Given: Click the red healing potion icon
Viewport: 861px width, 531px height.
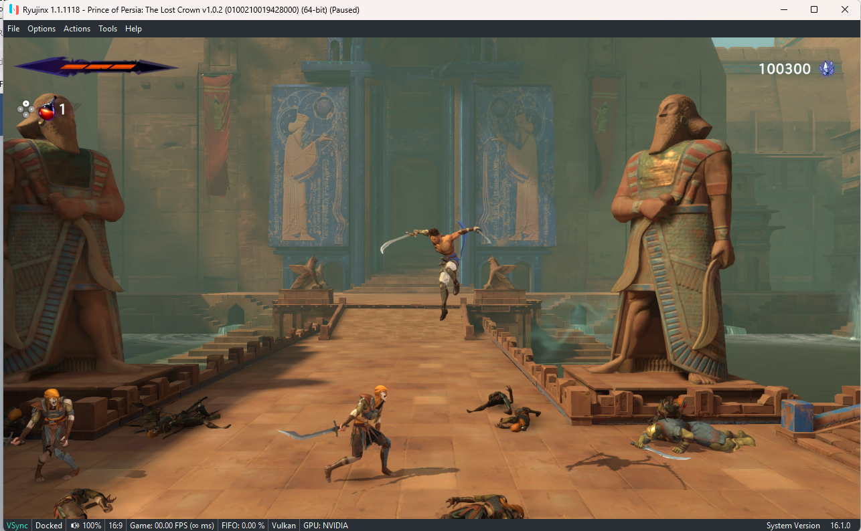Looking at the screenshot, I should (47, 109).
